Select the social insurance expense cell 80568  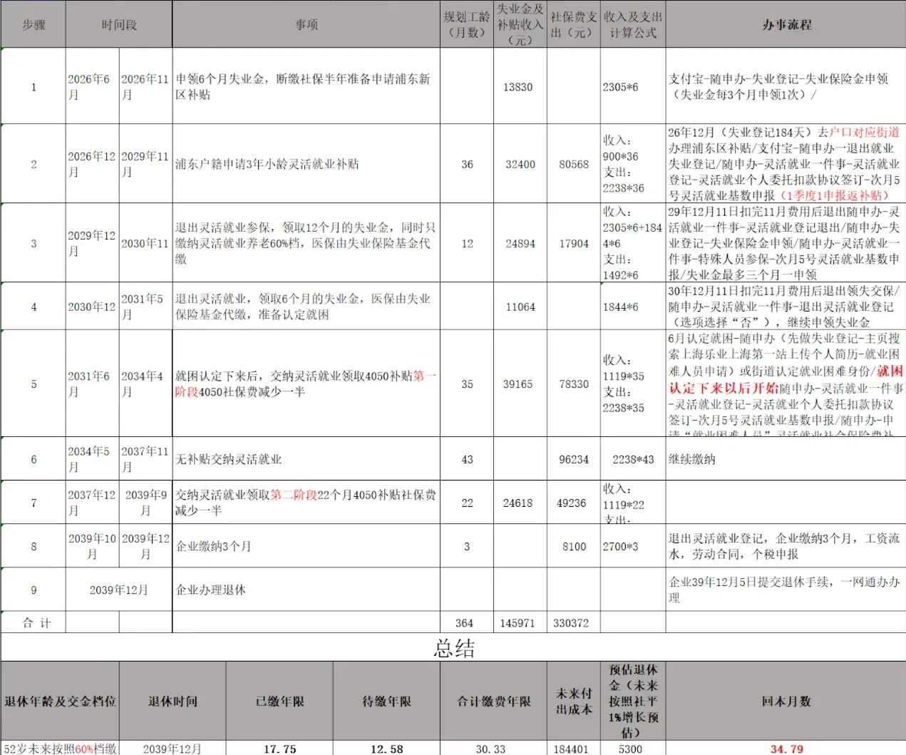pyautogui.click(x=573, y=164)
